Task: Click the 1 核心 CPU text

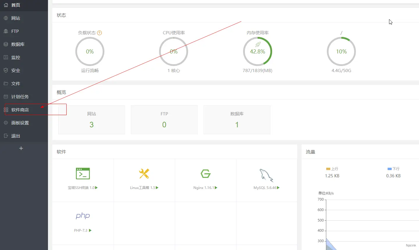Action: [x=174, y=71]
